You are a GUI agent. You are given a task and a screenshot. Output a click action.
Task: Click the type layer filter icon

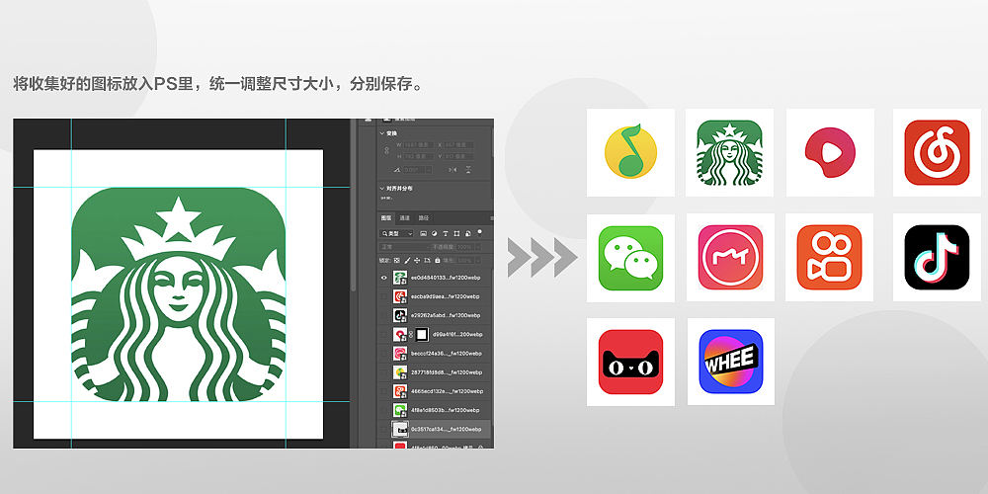(x=446, y=234)
